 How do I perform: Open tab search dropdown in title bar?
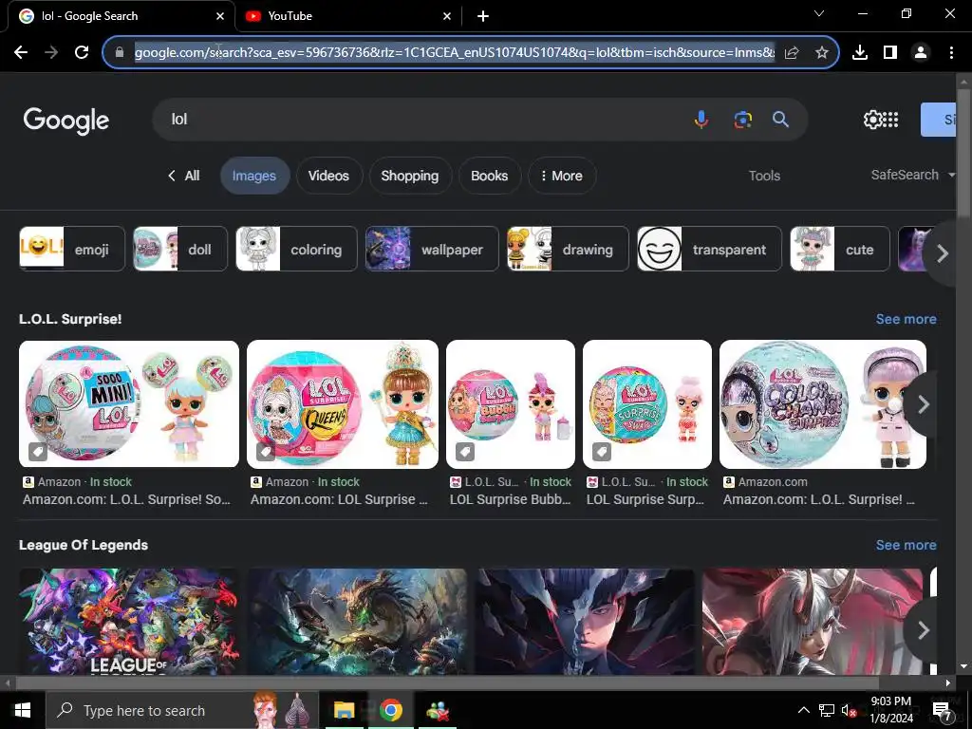(x=819, y=13)
